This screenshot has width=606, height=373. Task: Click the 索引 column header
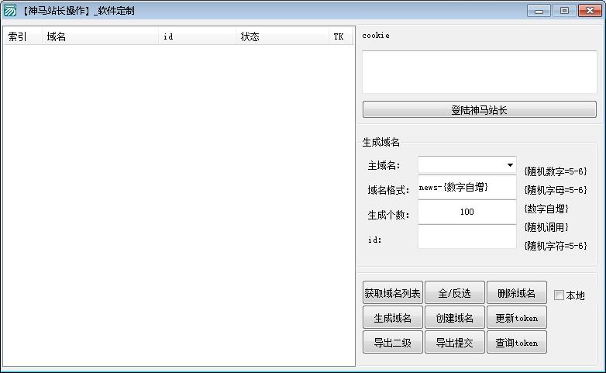pos(22,36)
